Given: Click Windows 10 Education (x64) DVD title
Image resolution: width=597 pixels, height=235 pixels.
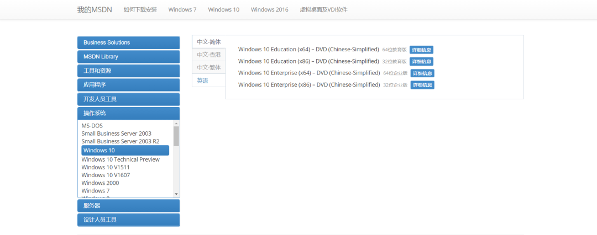Looking at the screenshot, I should (x=308, y=50).
